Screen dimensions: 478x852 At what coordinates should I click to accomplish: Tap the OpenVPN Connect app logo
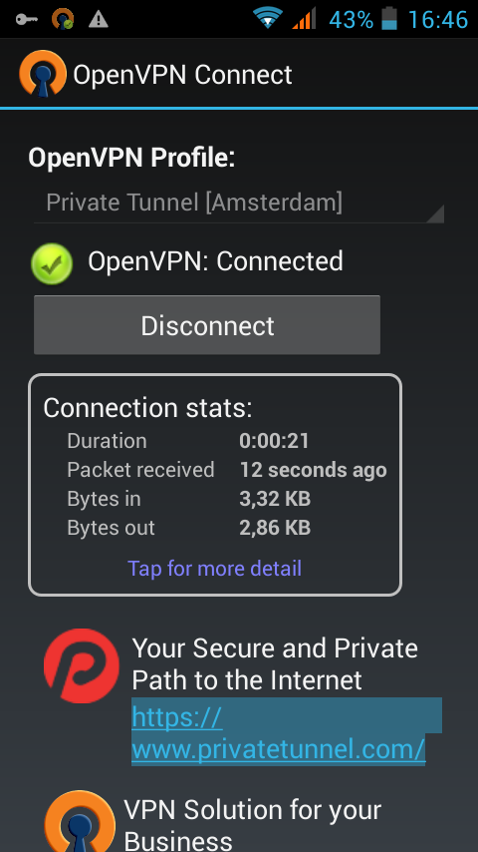tap(42, 74)
